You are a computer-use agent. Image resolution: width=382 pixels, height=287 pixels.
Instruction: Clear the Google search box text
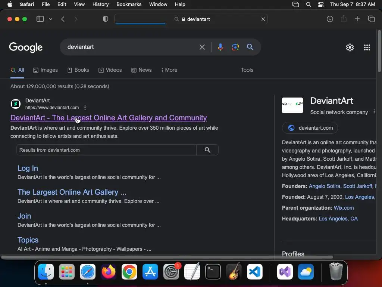pyautogui.click(x=202, y=47)
